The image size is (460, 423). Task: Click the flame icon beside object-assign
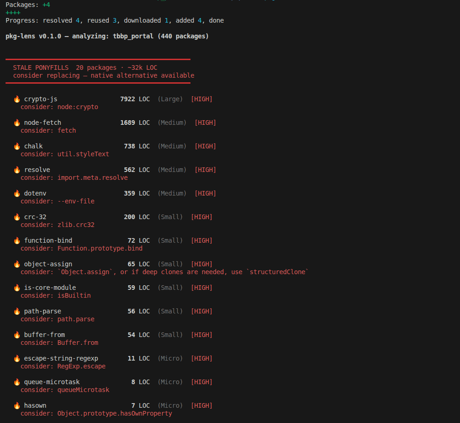pyautogui.click(x=17, y=264)
